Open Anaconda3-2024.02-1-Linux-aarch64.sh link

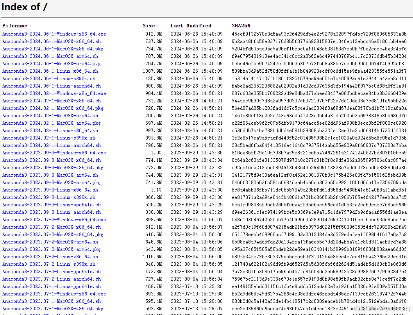[x=51, y=145]
